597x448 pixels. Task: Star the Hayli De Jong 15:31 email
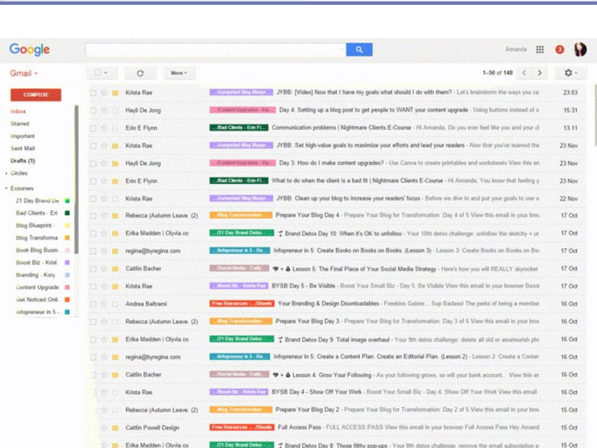[103, 110]
